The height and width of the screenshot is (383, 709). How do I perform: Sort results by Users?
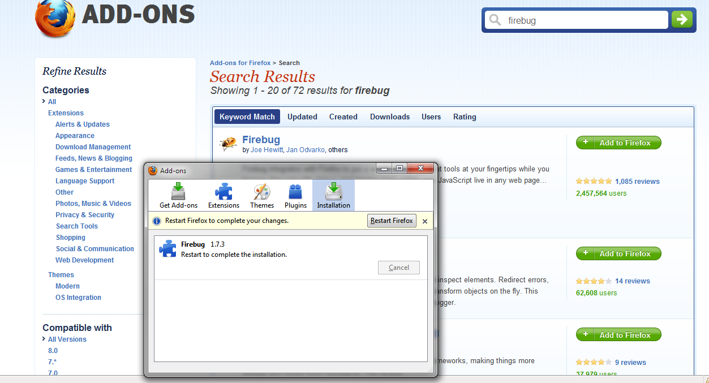click(x=431, y=117)
